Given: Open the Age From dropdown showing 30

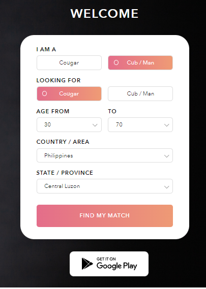Looking at the screenshot, I should pyautogui.click(x=69, y=124).
